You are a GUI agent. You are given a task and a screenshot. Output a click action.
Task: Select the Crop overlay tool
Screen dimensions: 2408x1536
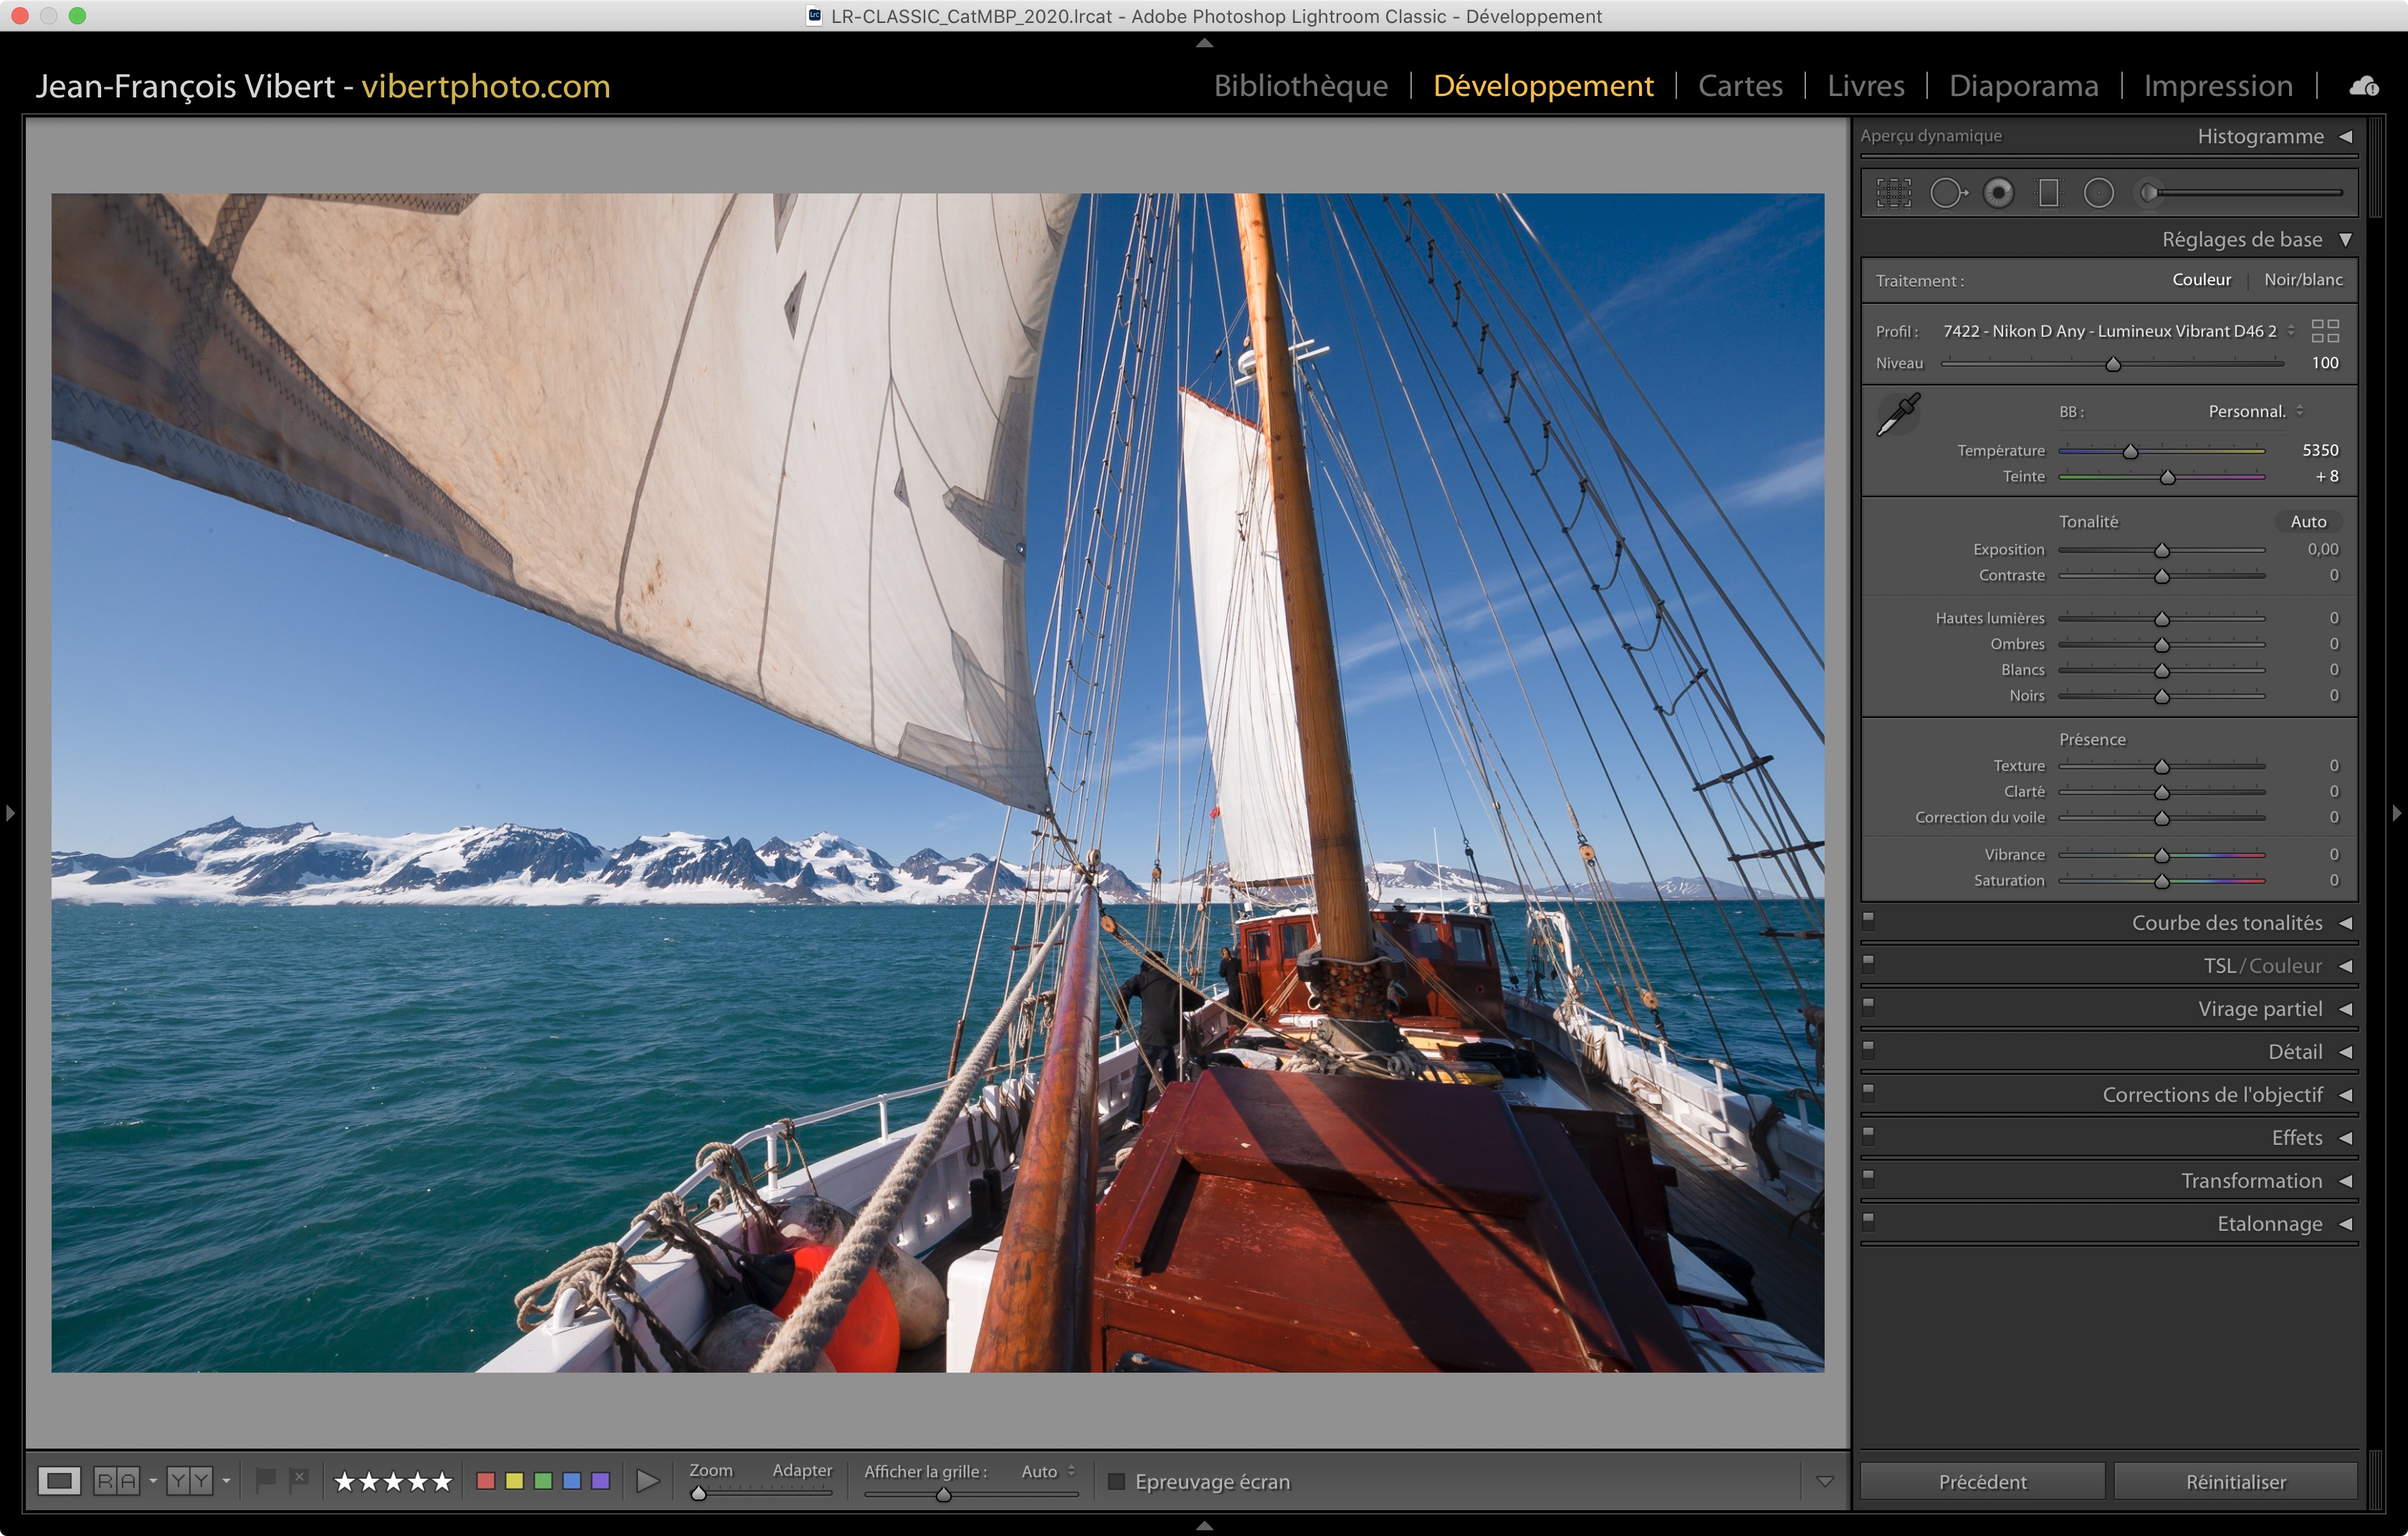point(1893,193)
